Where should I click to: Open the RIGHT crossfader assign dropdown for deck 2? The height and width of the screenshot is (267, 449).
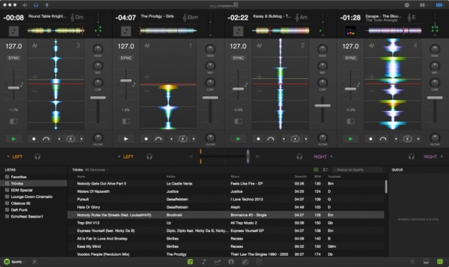coord(323,157)
